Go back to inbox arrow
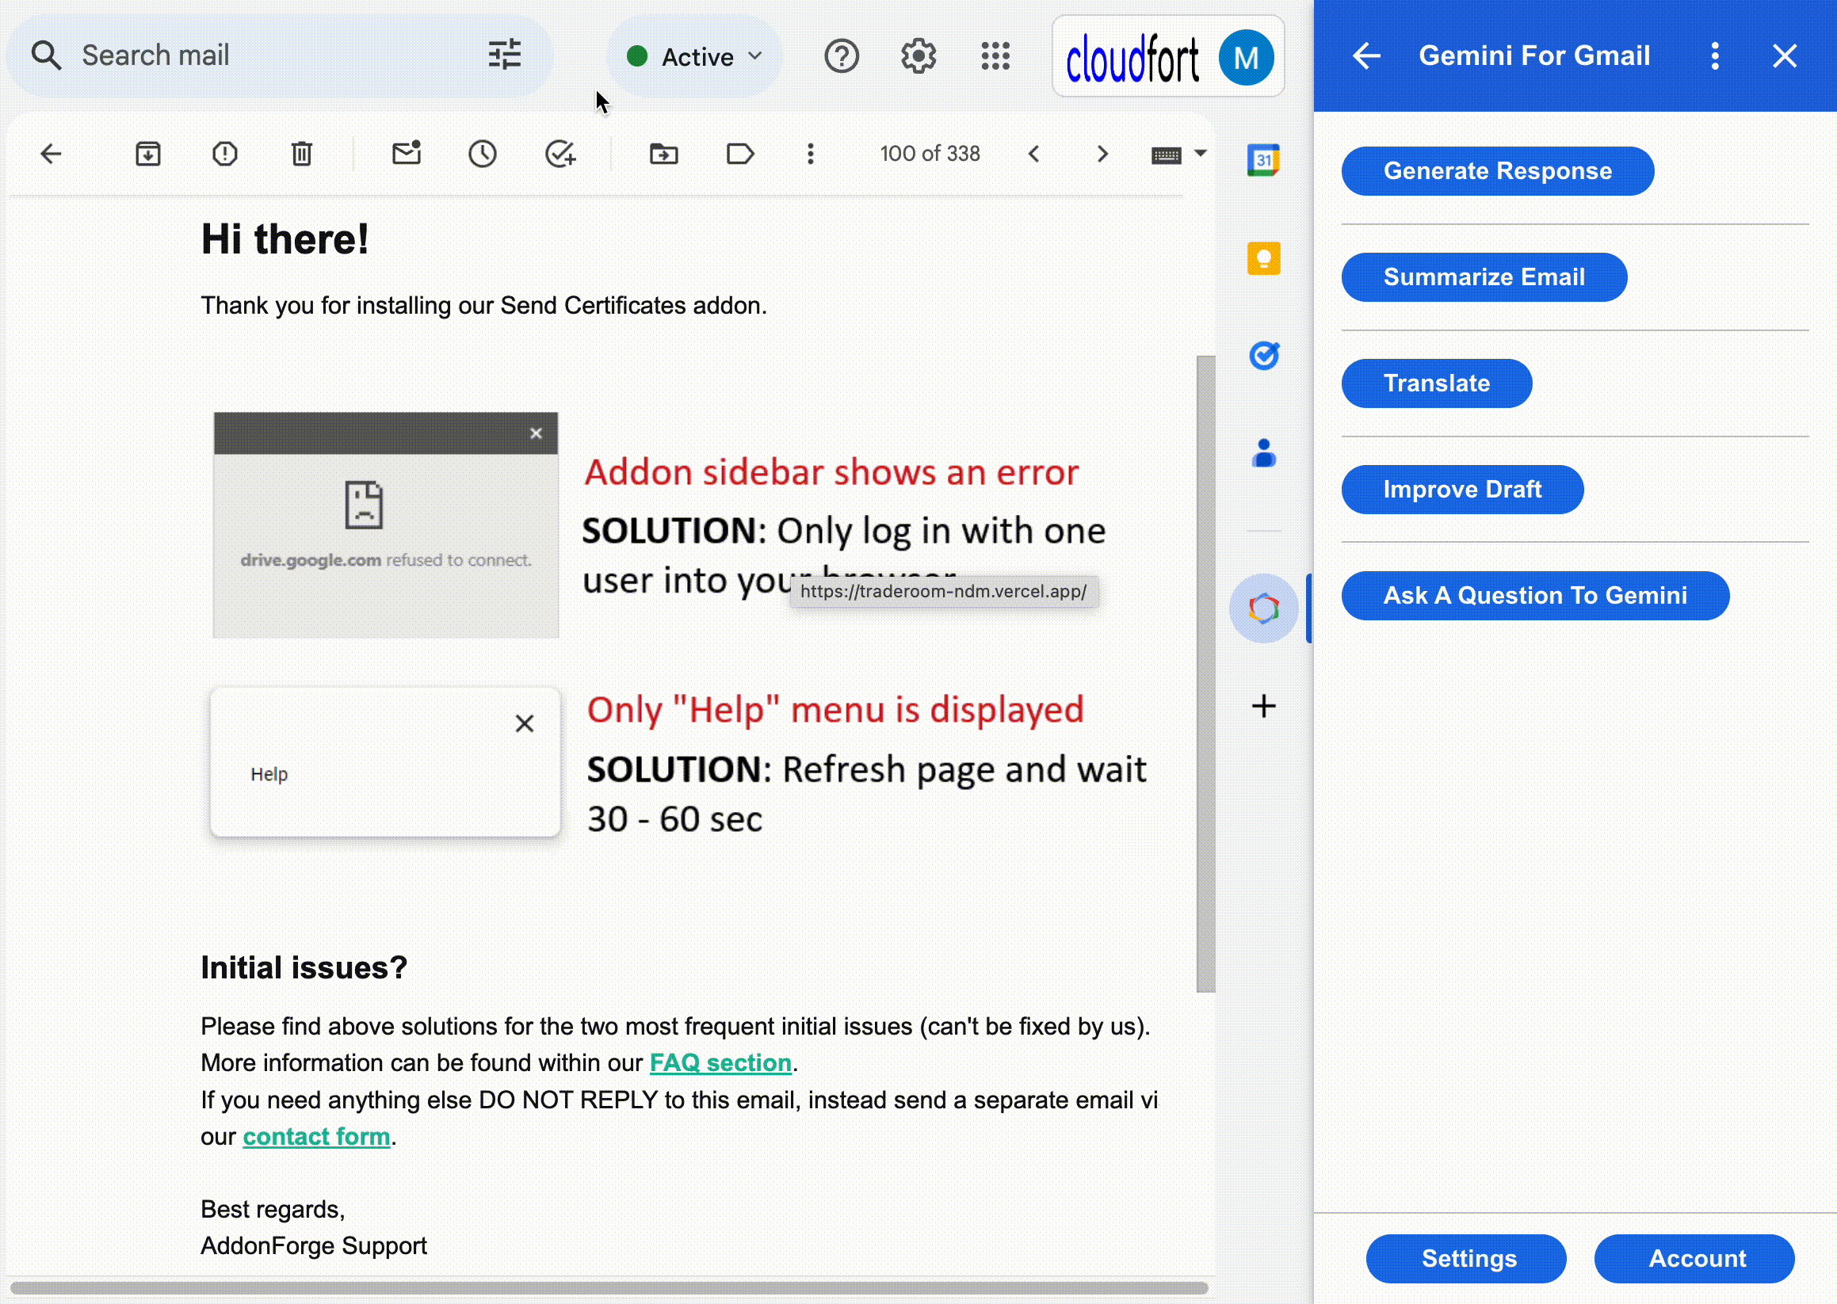The height and width of the screenshot is (1304, 1837). [x=51, y=154]
